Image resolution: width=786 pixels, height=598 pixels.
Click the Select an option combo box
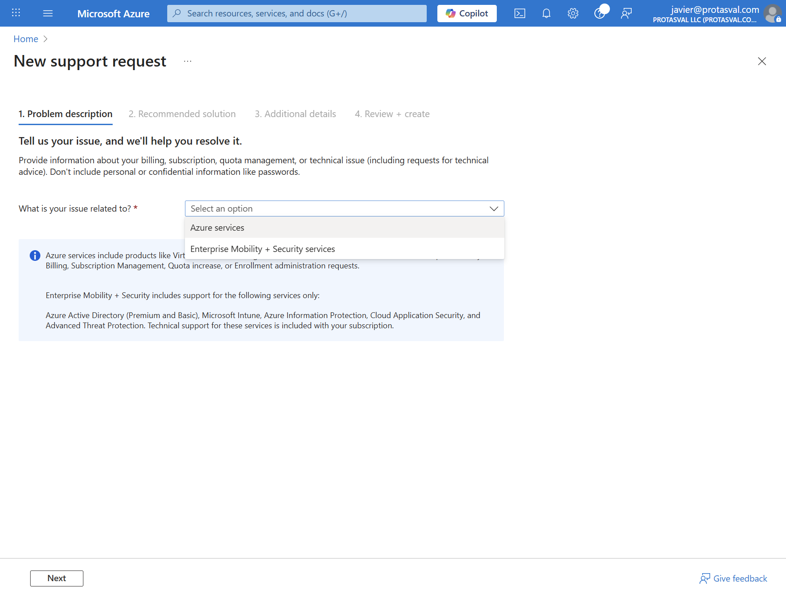(x=344, y=209)
